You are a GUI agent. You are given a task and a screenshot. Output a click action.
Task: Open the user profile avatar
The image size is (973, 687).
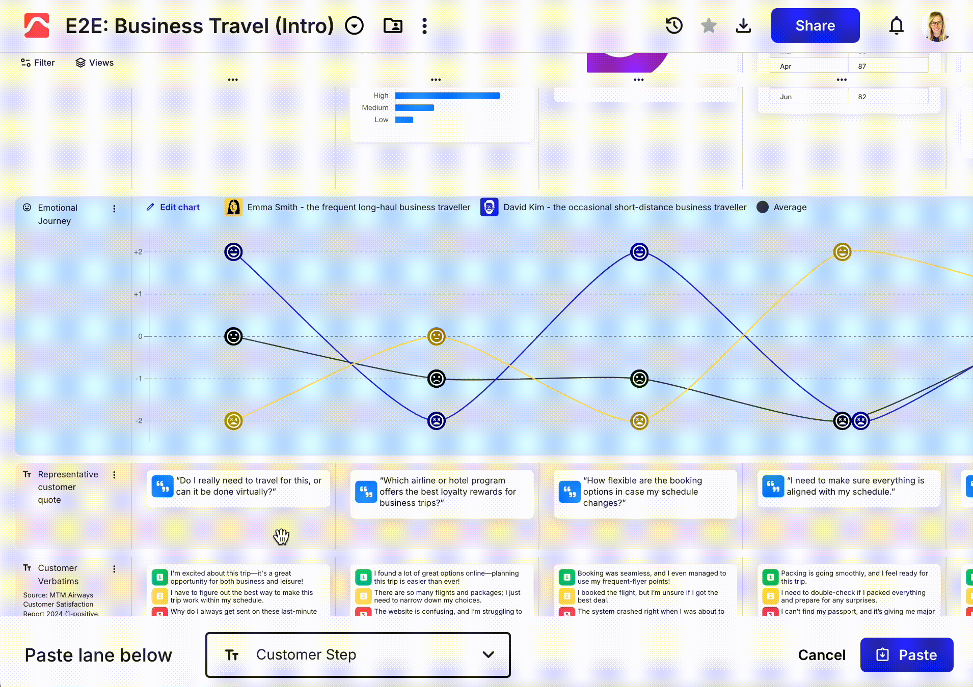click(x=937, y=25)
